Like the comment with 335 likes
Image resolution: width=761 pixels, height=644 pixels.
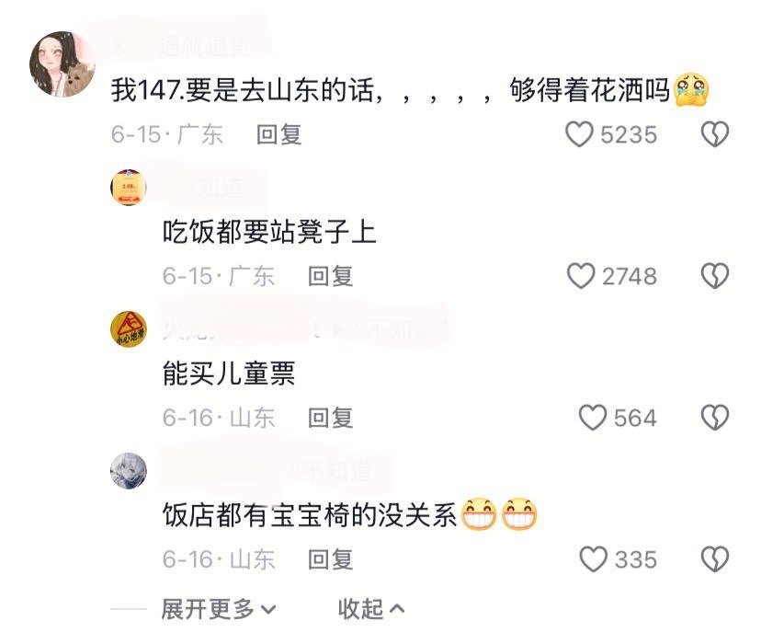point(593,559)
